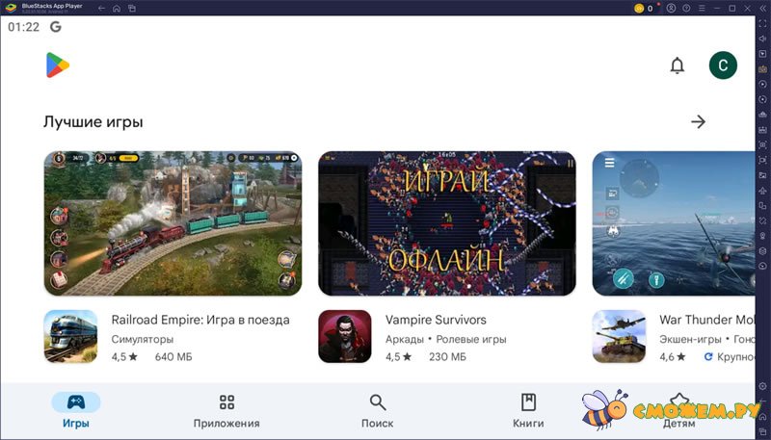Click the BlueStacks back arrow in title bar

101,9
